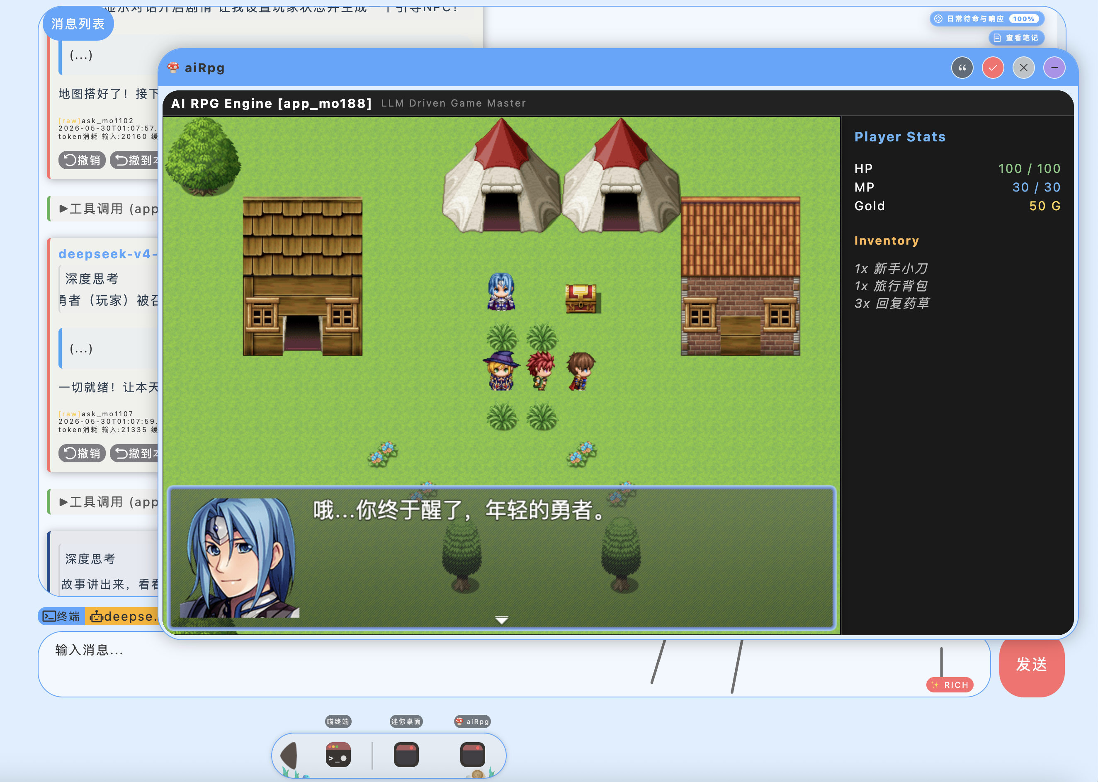Image resolution: width=1098 pixels, height=782 pixels.
Task: Select inventory item 1x 新手小刀
Action: (891, 268)
